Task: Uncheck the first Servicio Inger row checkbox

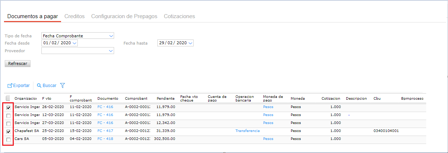Action: 8,107
